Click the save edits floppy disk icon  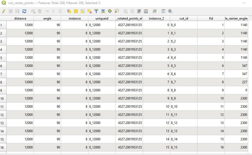[x=17, y=11]
